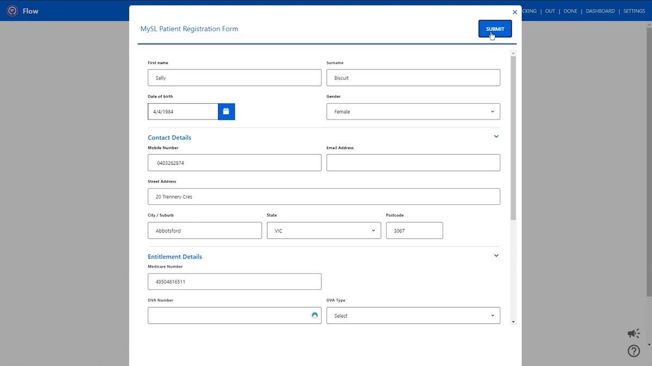Open the help question mark icon
The height and width of the screenshot is (366, 652).
point(634,351)
